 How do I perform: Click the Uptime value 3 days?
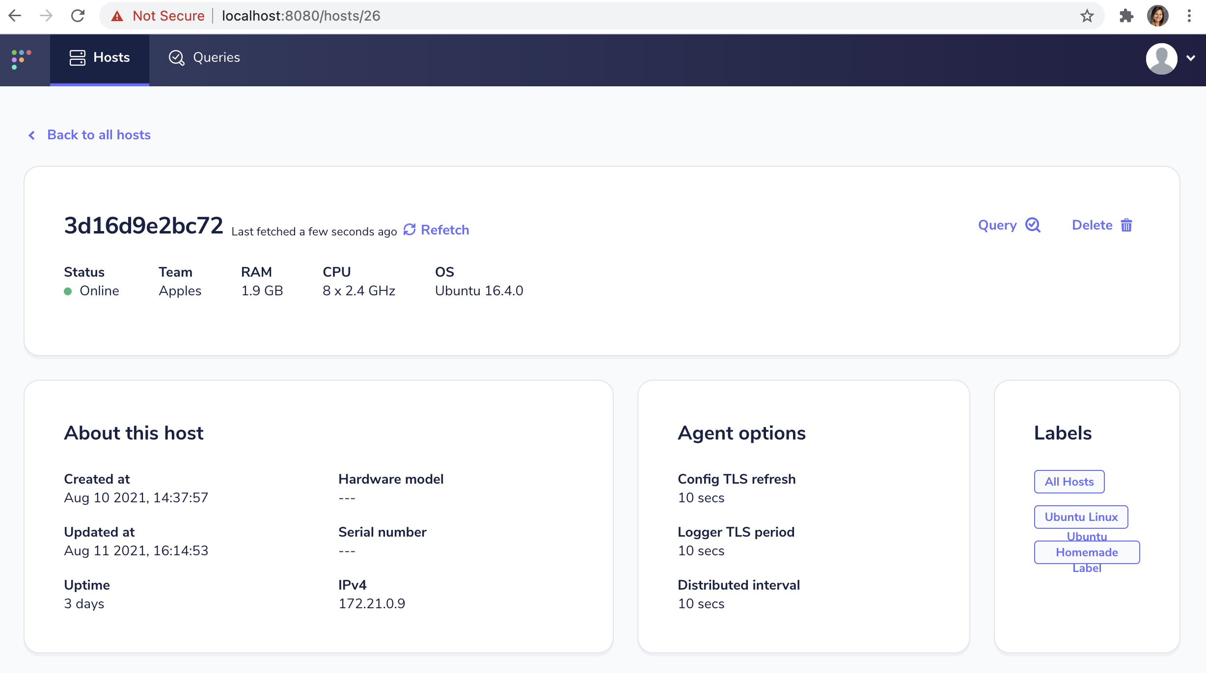(84, 604)
